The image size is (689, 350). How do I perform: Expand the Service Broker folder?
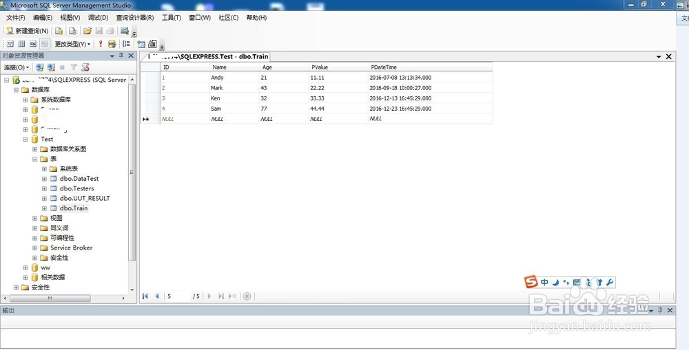(x=34, y=248)
